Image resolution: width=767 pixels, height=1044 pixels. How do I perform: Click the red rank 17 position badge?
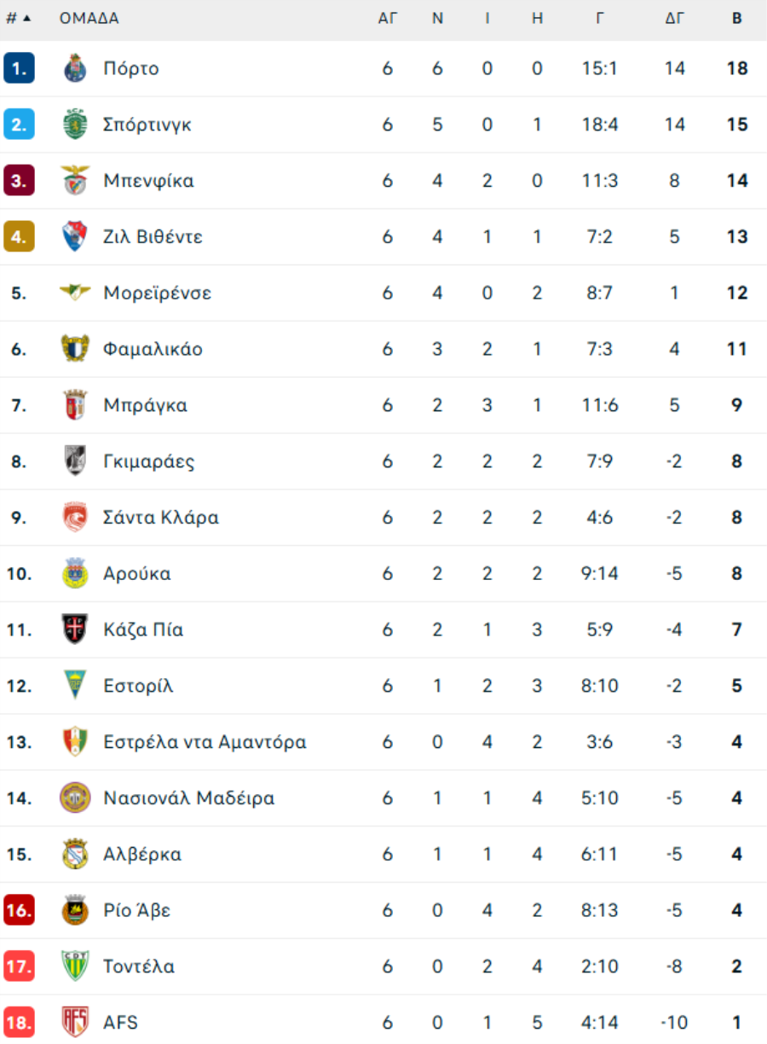[x=19, y=966]
